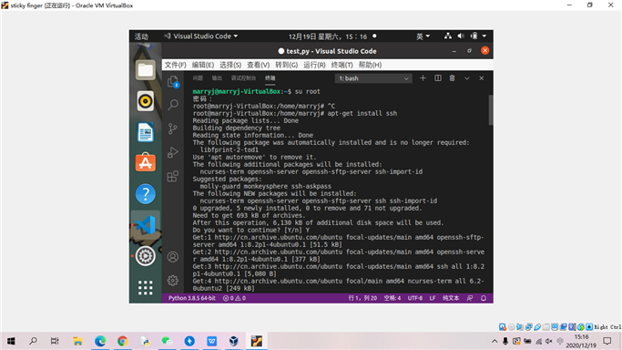This screenshot has height=350, width=622.
Task: Switch to the 输出 (Output) panel tab
Action: pyautogui.click(x=217, y=78)
